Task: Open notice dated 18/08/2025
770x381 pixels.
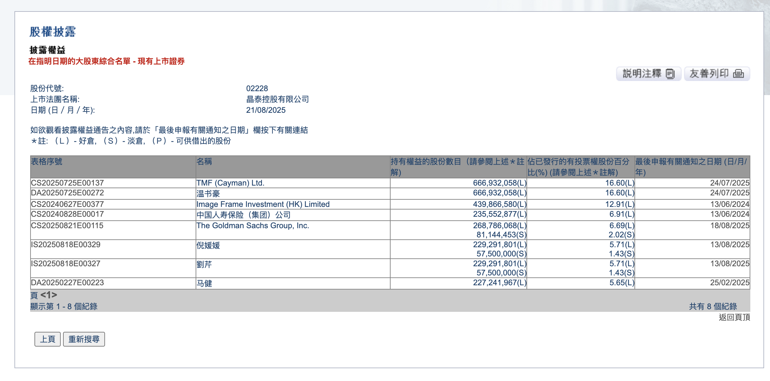Action: pos(730,226)
